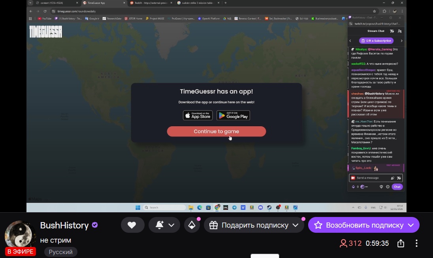Click the right arrow beside Gift a Subscription

coord(401,41)
